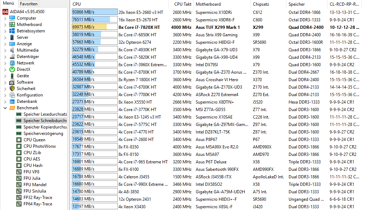Click the Netzwerk network icon
Image resolution: width=390 pixels, height=210 pixels.
click(12, 63)
